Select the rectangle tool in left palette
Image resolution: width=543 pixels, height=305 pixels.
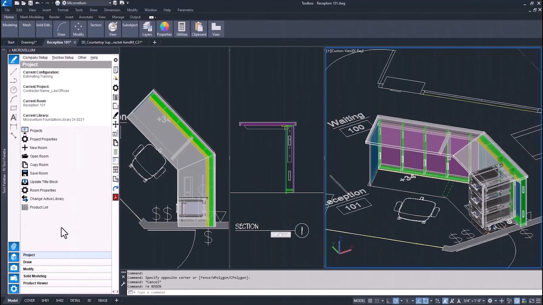point(14,108)
